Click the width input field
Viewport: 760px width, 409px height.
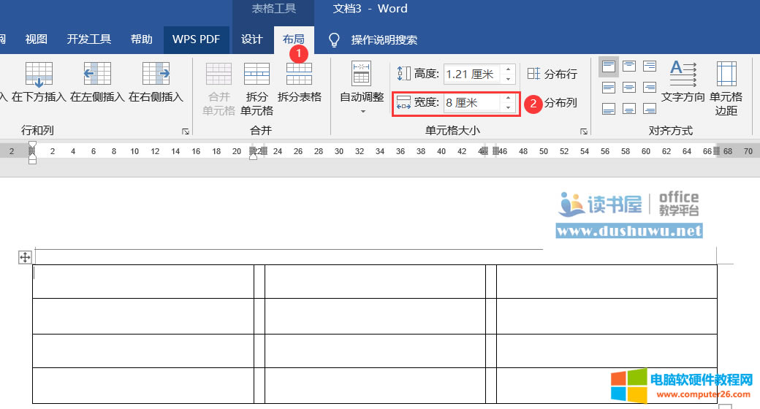pyautogui.click(x=471, y=103)
